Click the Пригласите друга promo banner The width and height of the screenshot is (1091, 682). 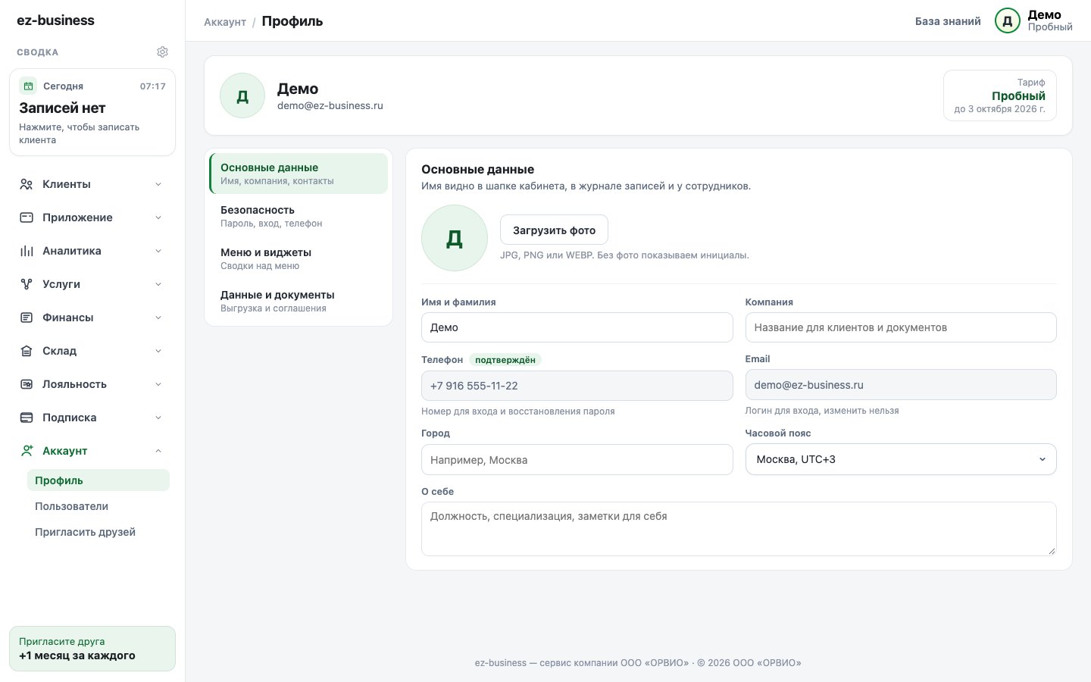click(92, 649)
